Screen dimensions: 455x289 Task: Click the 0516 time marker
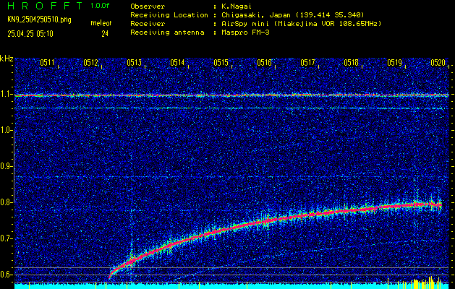pyautogui.click(x=264, y=62)
